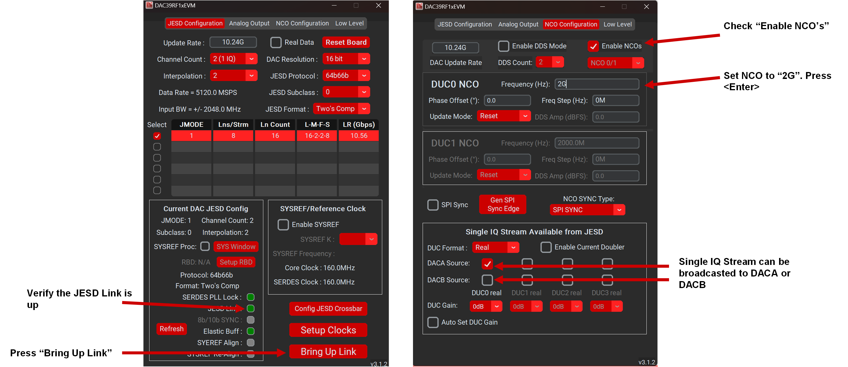Check DACB Source for DUC0 real
Viewport: 848px width, 367px height.
tap(487, 280)
